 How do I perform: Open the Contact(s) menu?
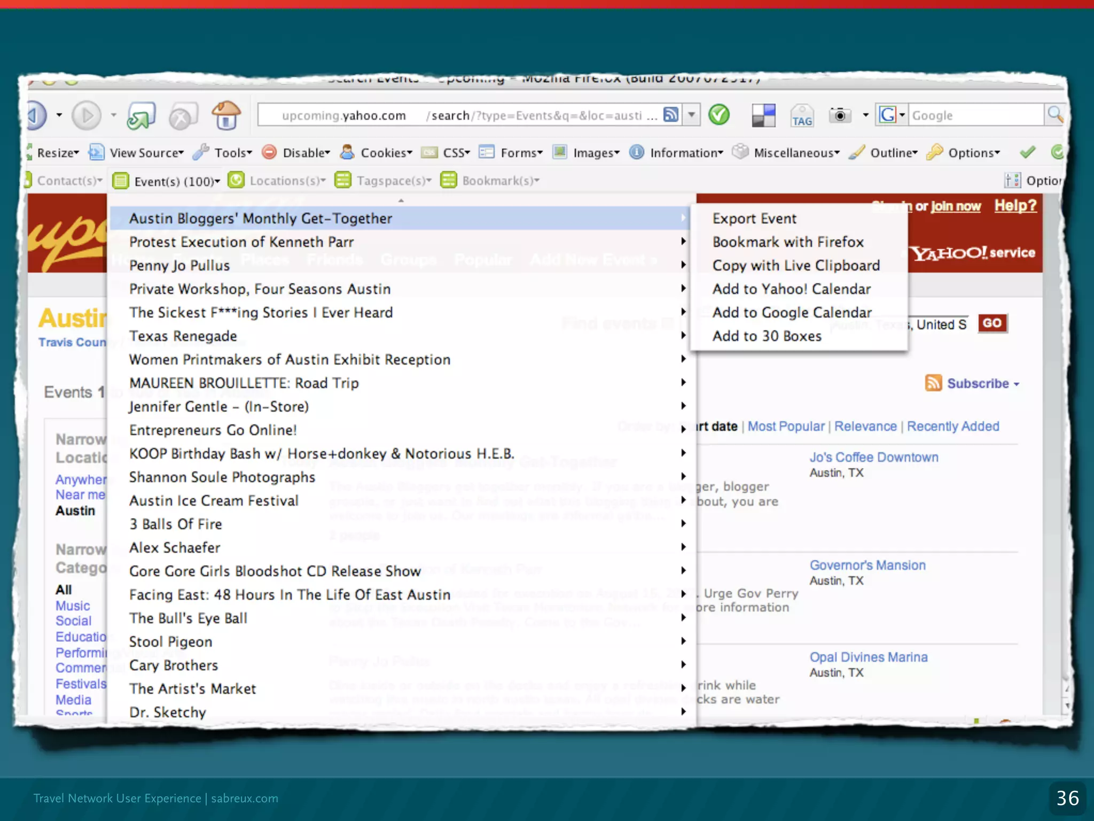click(65, 180)
